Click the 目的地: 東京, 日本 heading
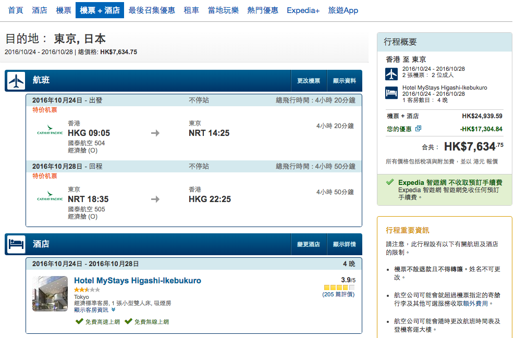The height and width of the screenshot is (338, 515). point(55,39)
